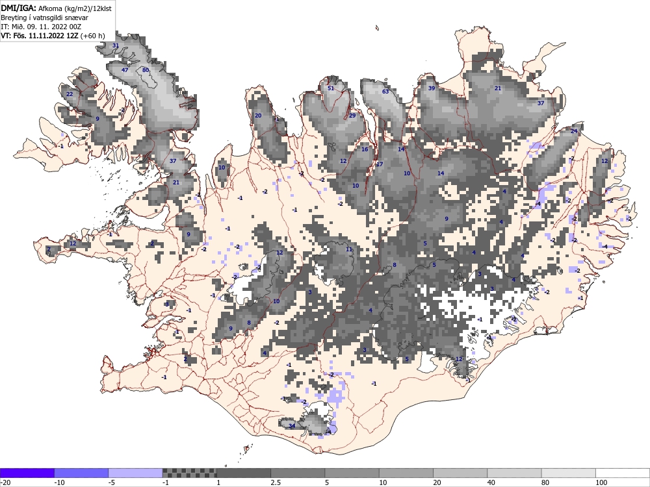Click the legend tick label '-5'

click(x=112, y=482)
